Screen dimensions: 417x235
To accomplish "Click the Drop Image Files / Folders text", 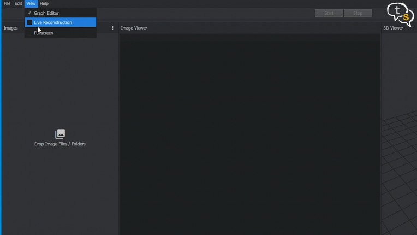I will click(60, 144).
